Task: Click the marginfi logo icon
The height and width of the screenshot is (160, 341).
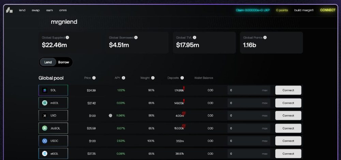Action: pos(9,10)
